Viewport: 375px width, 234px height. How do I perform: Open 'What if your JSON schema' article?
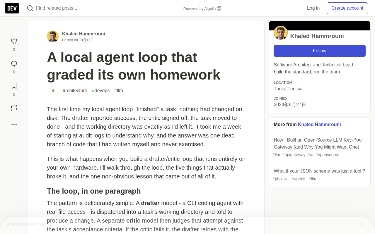coord(319,171)
